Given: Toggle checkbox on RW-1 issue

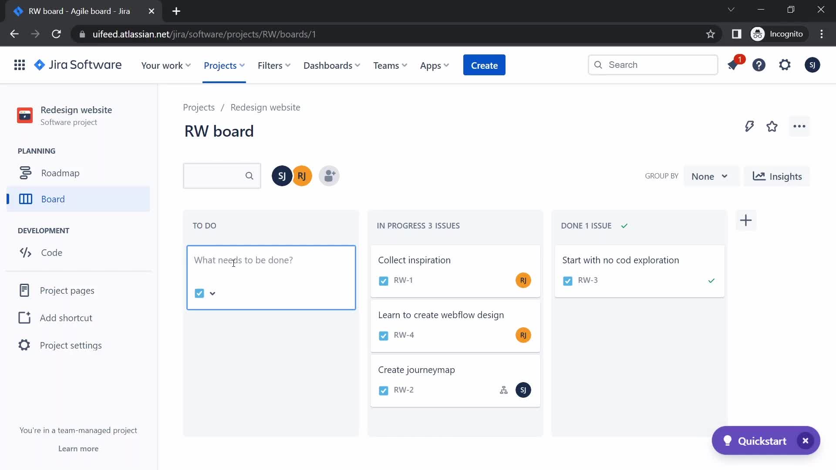Looking at the screenshot, I should click(384, 280).
